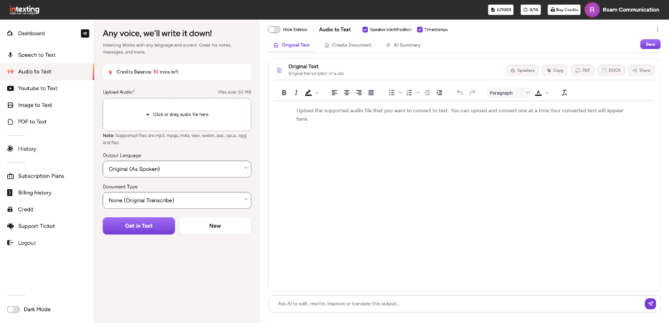Align text left in editor
The height and width of the screenshot is (323, 669).
[x=334, y=93]
